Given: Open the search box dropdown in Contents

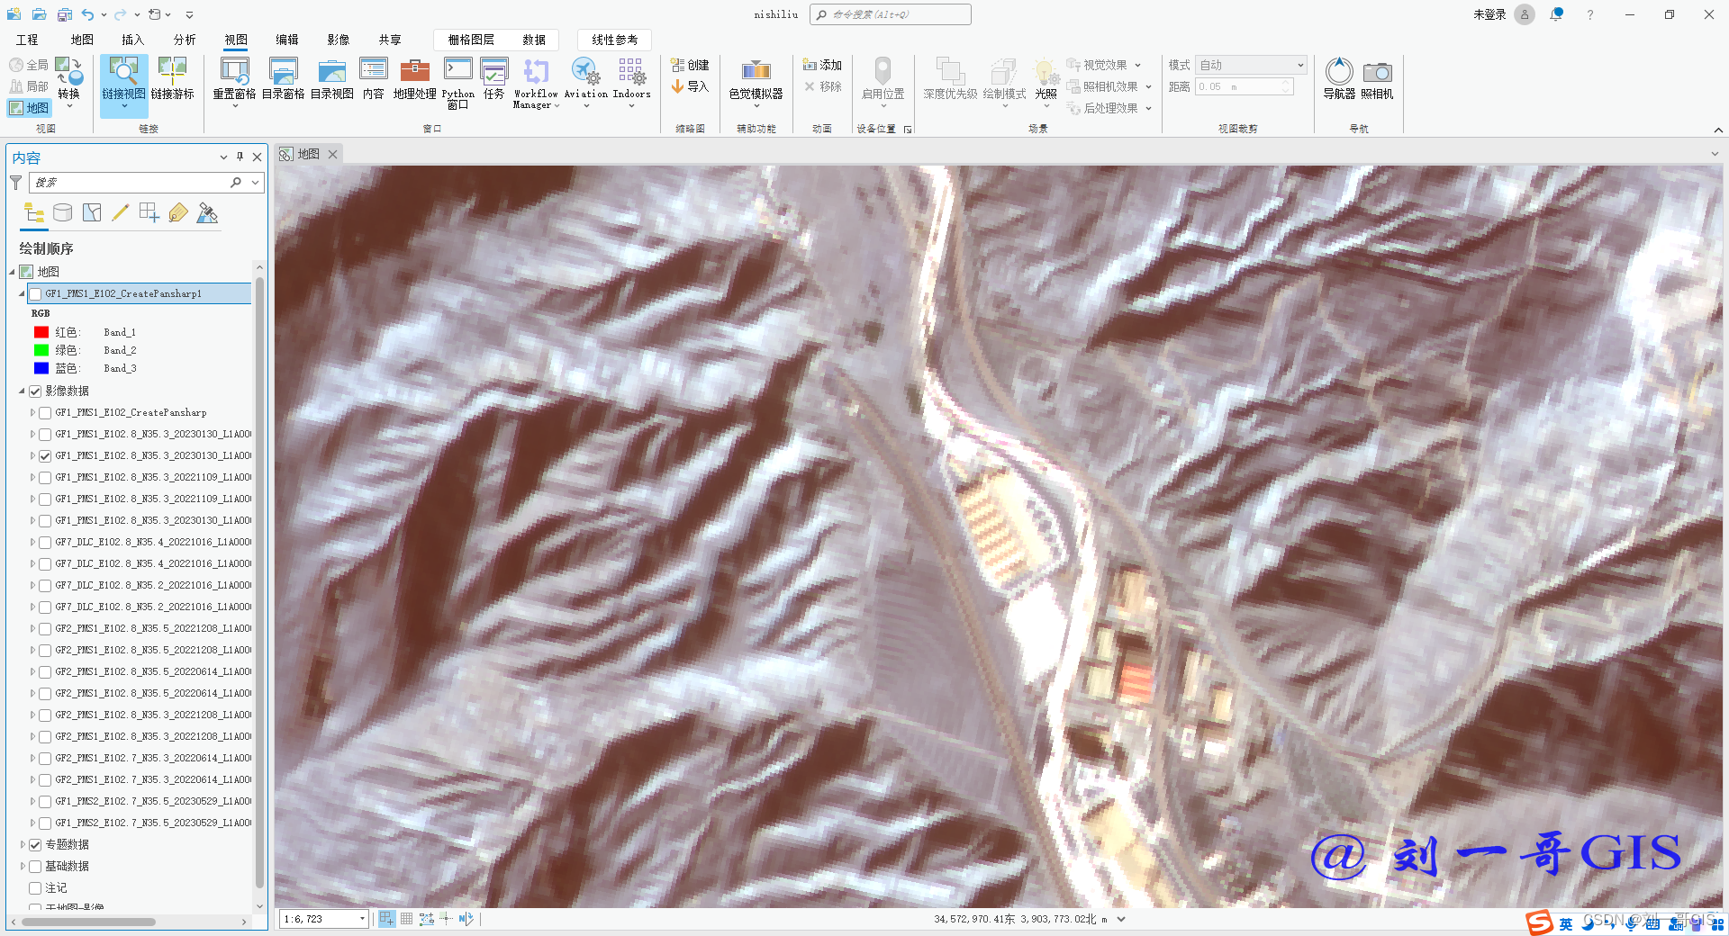Looking at the screenshot, I should coord(256,183).
